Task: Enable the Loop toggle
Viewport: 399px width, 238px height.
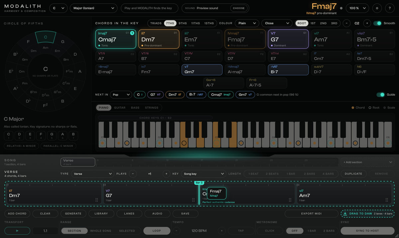Action: (x=157, y=231)
